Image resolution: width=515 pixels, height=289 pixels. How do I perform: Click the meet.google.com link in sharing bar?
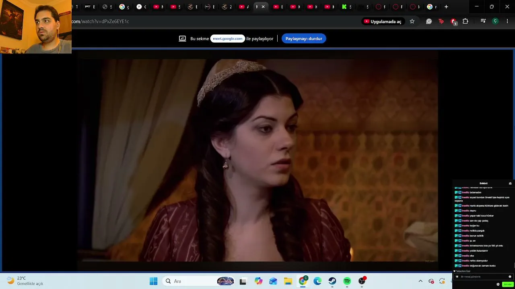pyautogui.click(x=228, y=39)
